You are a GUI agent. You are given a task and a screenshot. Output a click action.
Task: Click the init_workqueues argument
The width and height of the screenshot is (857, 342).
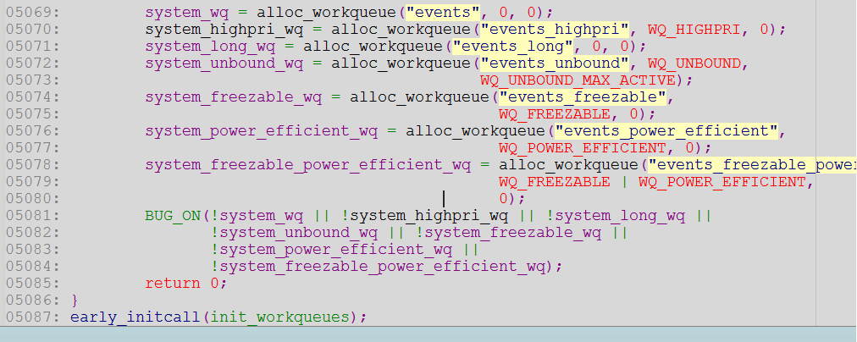click(x=279, y=317)
